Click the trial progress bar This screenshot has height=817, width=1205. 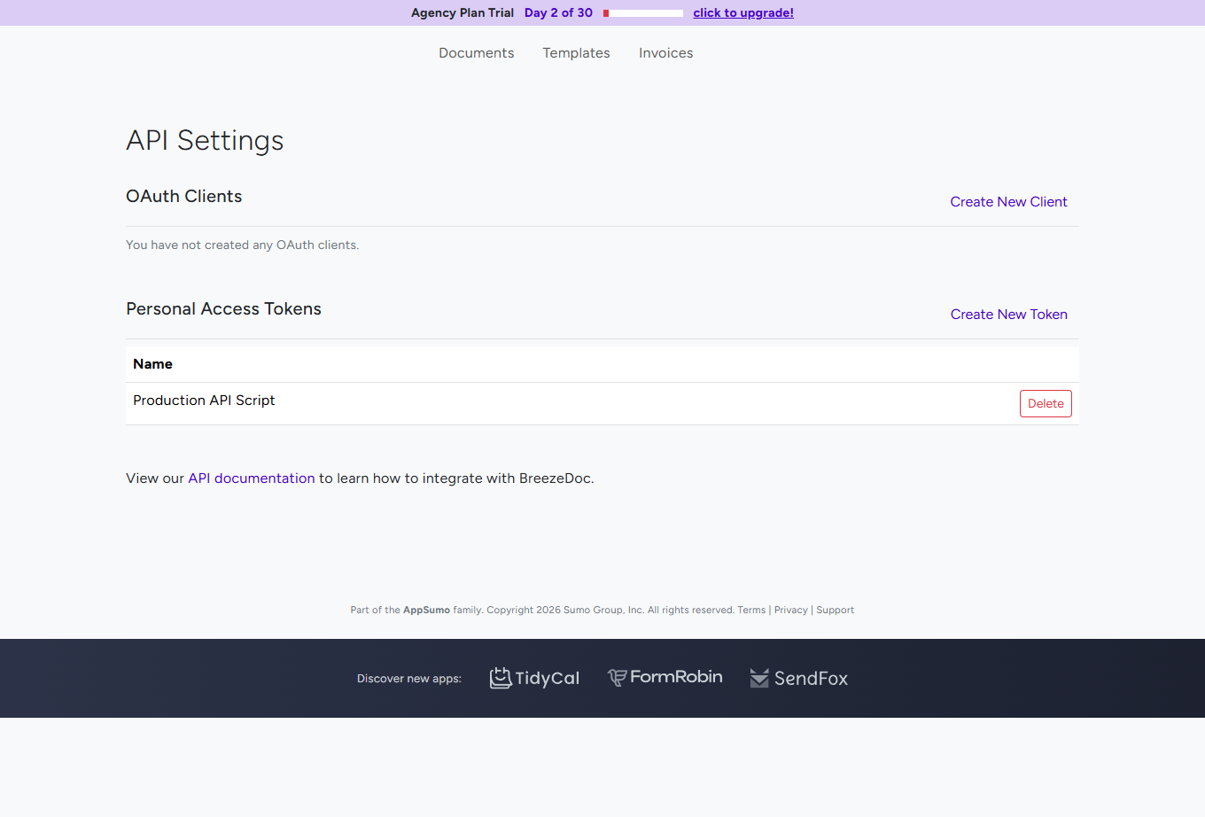(x=642, y=12)
